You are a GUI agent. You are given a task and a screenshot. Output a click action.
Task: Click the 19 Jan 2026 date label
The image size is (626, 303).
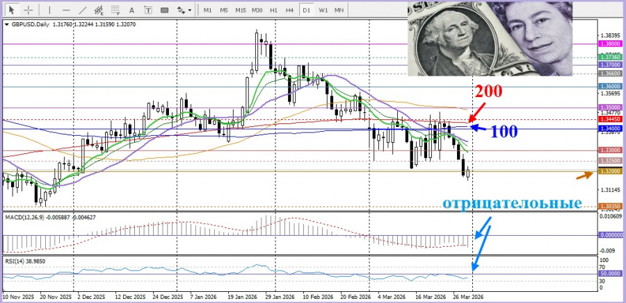pos(243,297)
